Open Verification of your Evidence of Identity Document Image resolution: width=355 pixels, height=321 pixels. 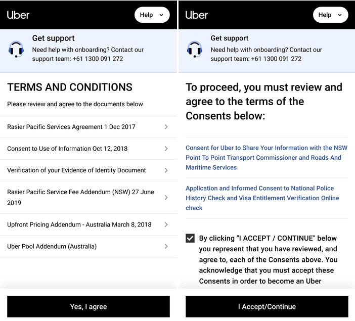pos(88,170)
